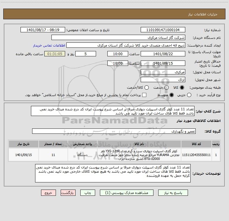
Task: Click the توضیحات خریدار text area
Action: [113, 173]
